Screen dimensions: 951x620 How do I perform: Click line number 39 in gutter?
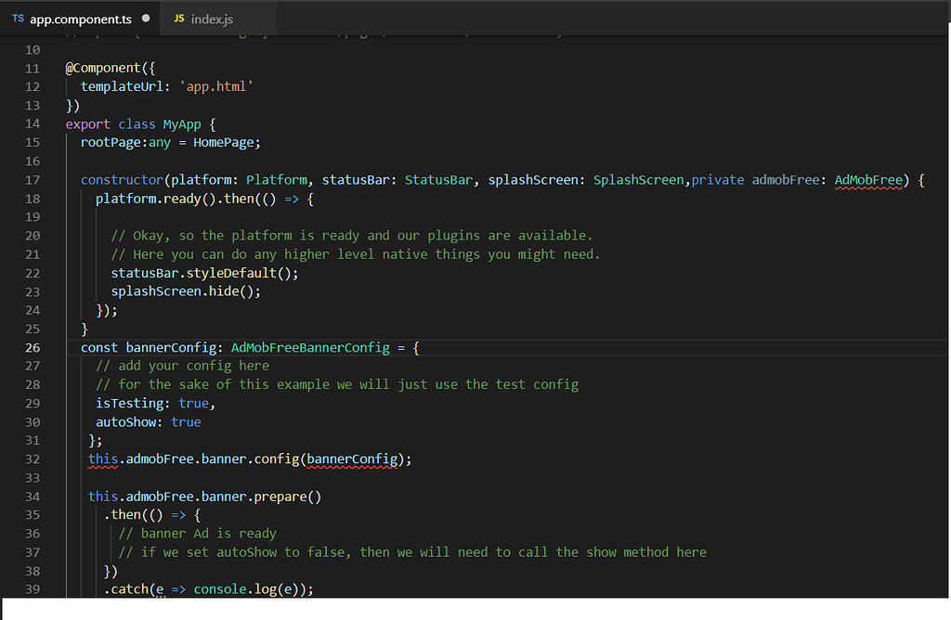pos(33,589)
